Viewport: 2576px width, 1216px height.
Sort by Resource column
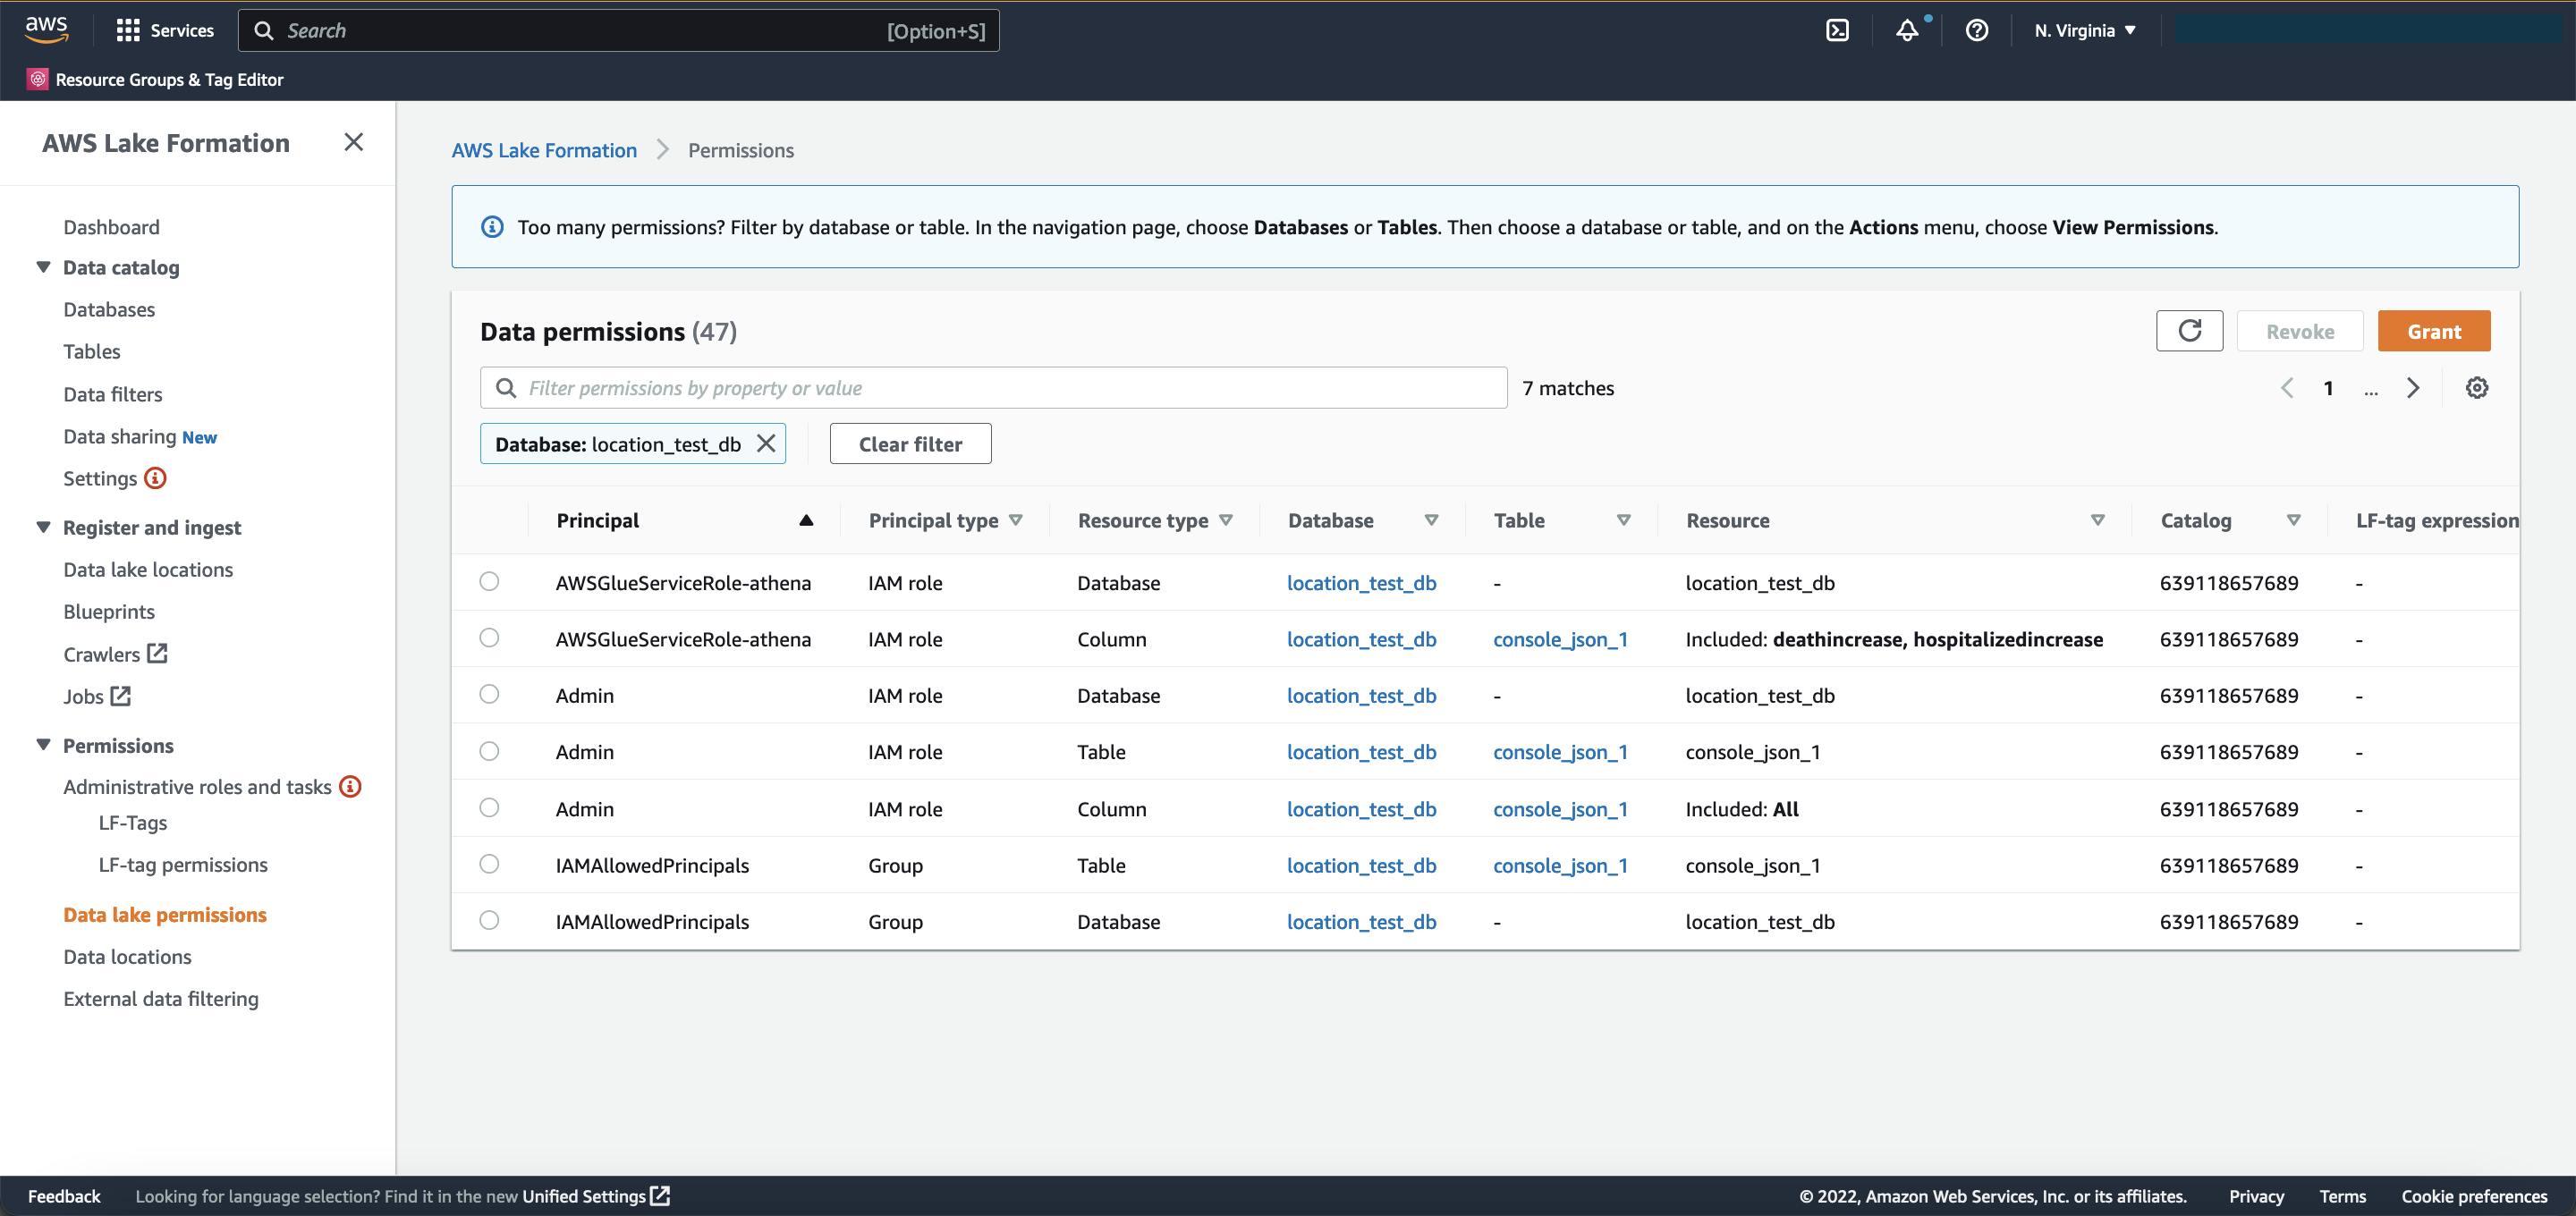pyautogui.click(x=2098, y=520)
